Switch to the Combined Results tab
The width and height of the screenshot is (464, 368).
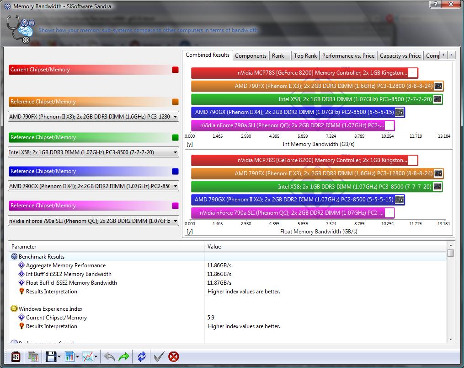(x=208, y=55)
